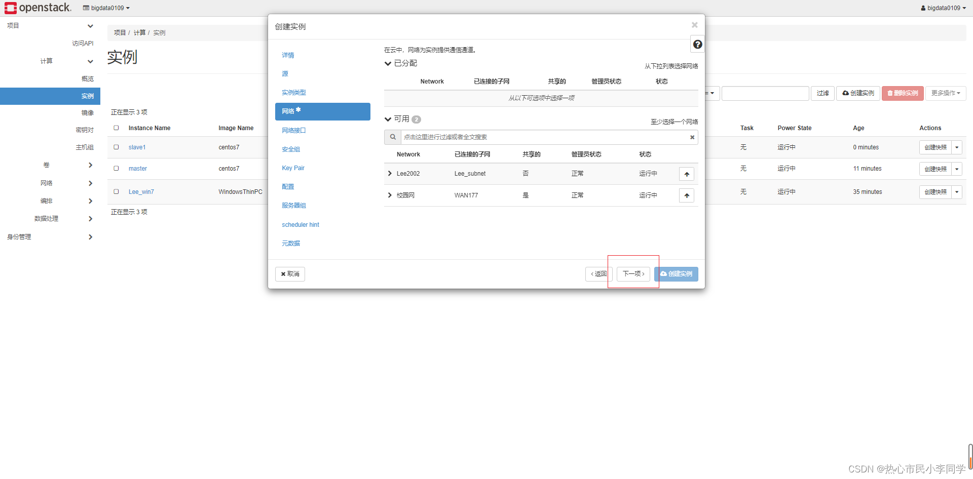This screenshot has height=479, width=973.
Task: Click 创建快照 for slave1 row
Action: (x=935, y=147)
